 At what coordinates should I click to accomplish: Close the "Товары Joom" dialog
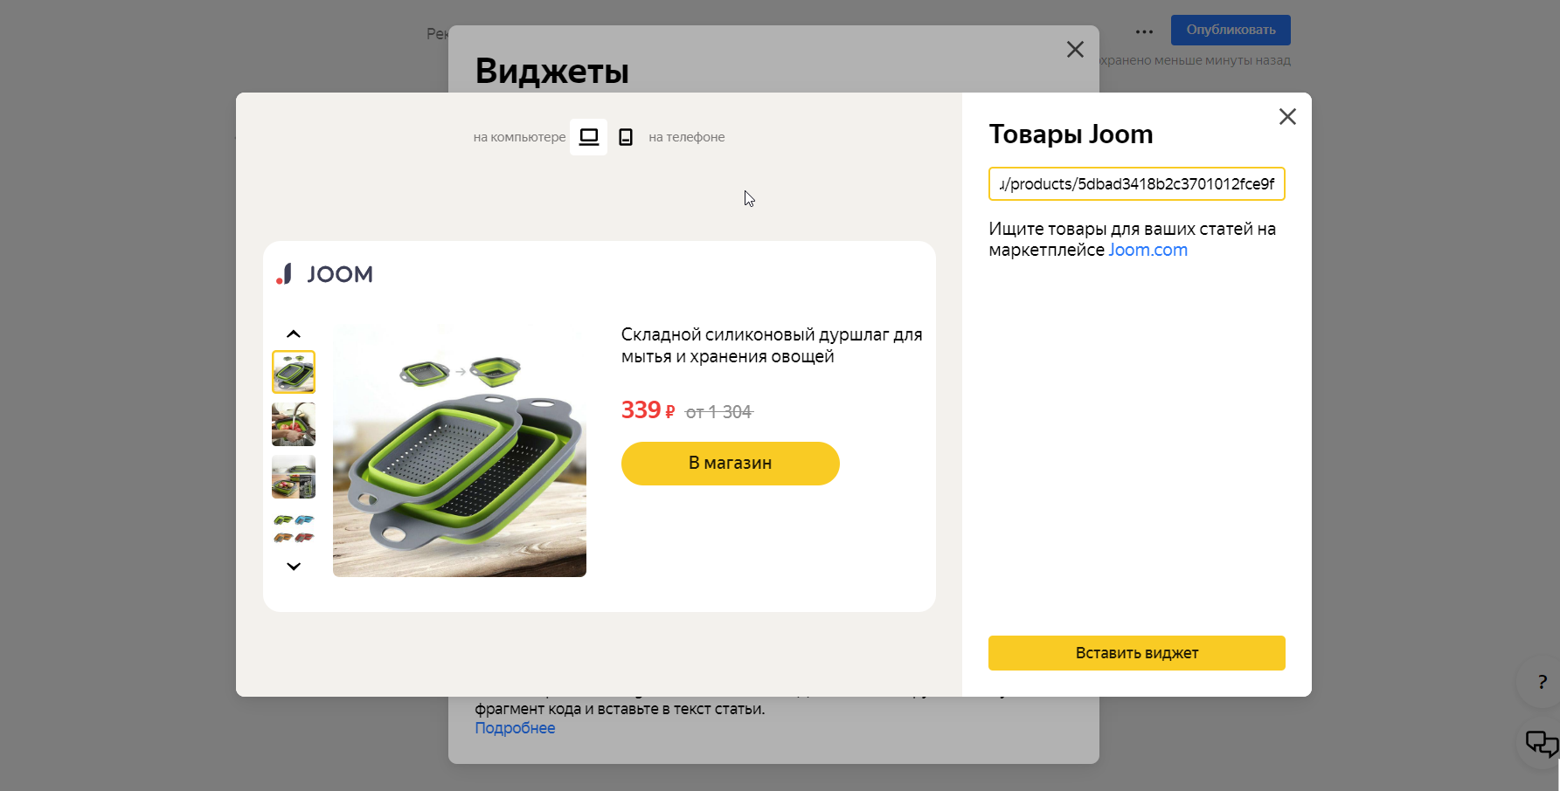coord(1287,117)
